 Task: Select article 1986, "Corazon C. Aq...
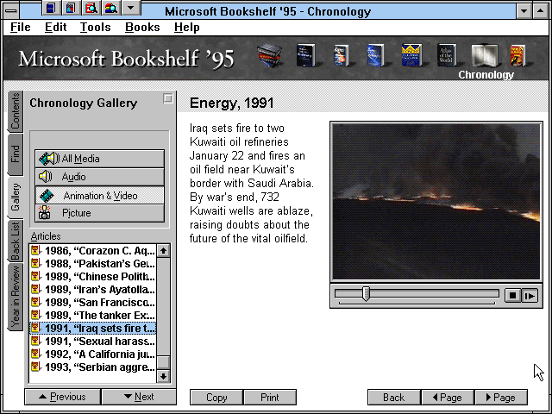pyautogui.click(x=93, y=250)
